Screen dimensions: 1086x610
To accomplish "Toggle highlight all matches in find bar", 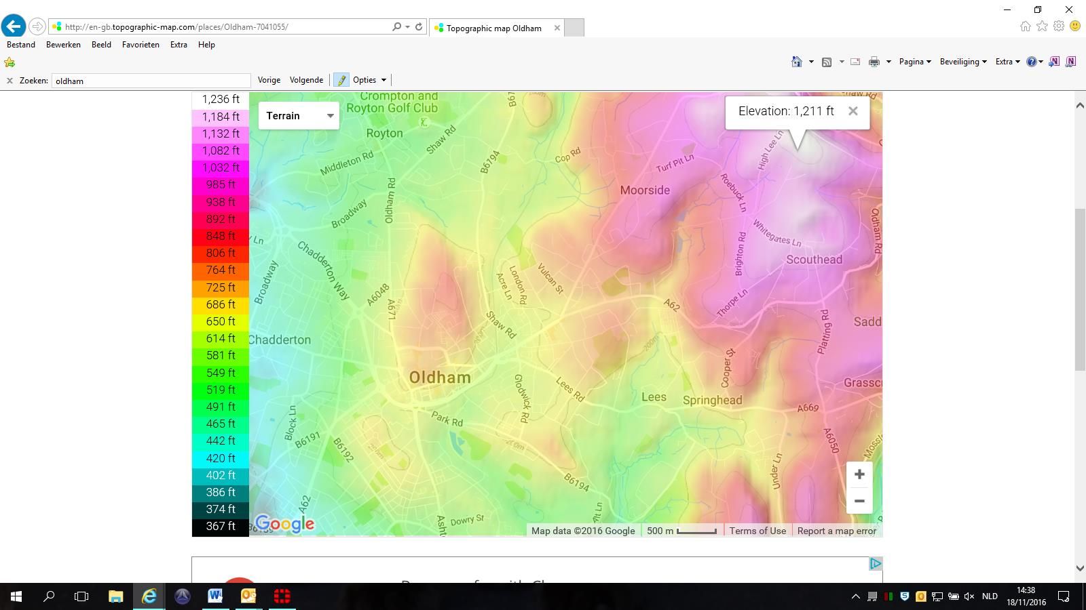I will (341, 80).
